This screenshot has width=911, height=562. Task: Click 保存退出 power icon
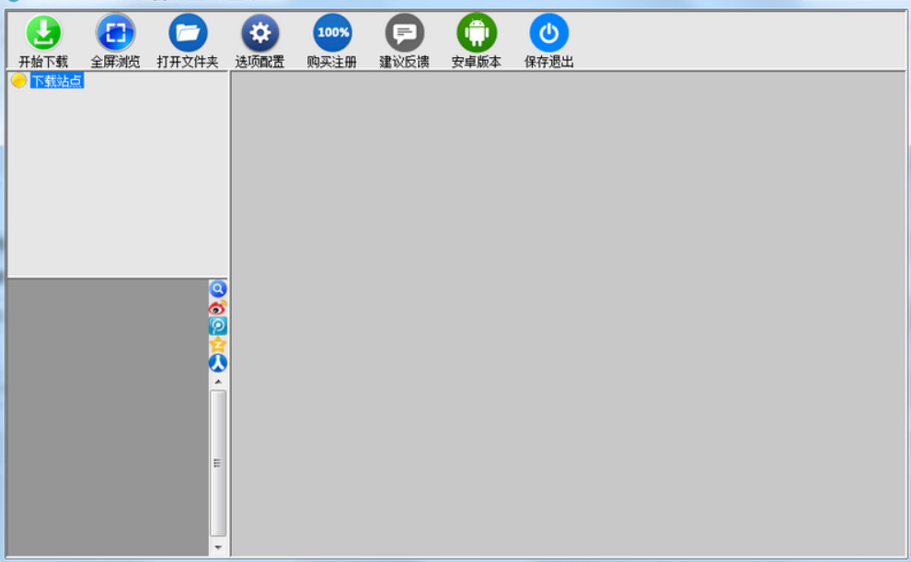549,32
